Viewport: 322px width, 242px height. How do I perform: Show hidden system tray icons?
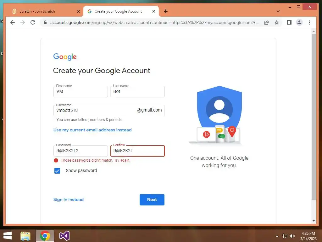point(277,236)
